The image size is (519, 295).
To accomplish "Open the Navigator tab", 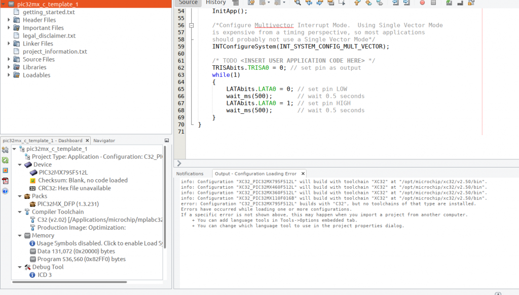I will click(x=104, y=140).
